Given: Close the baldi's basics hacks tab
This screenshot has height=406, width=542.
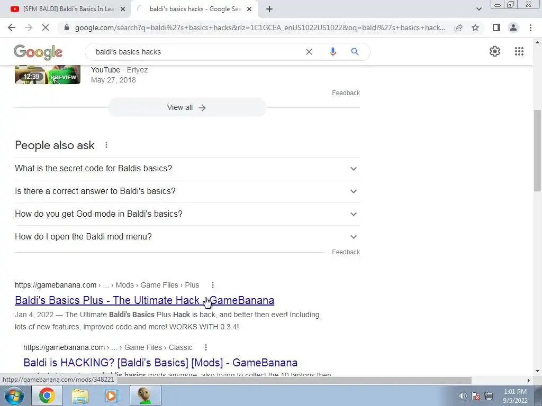Looking at the screenshot, I should [x=249, y=9].
